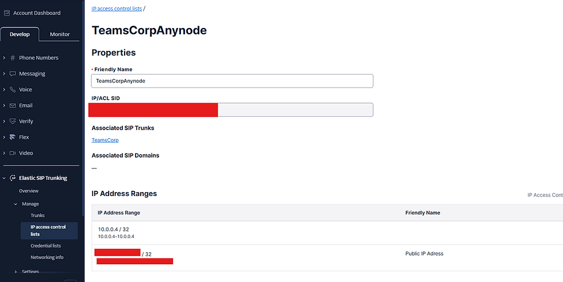Click the Elastic SIP Trunking icon
The width and height of the screenshot is (563, 282).
13,178
